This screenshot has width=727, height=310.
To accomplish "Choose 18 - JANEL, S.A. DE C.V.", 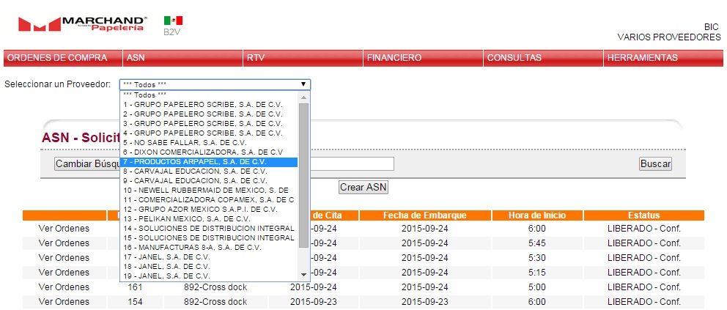I will tap(209, 267).
